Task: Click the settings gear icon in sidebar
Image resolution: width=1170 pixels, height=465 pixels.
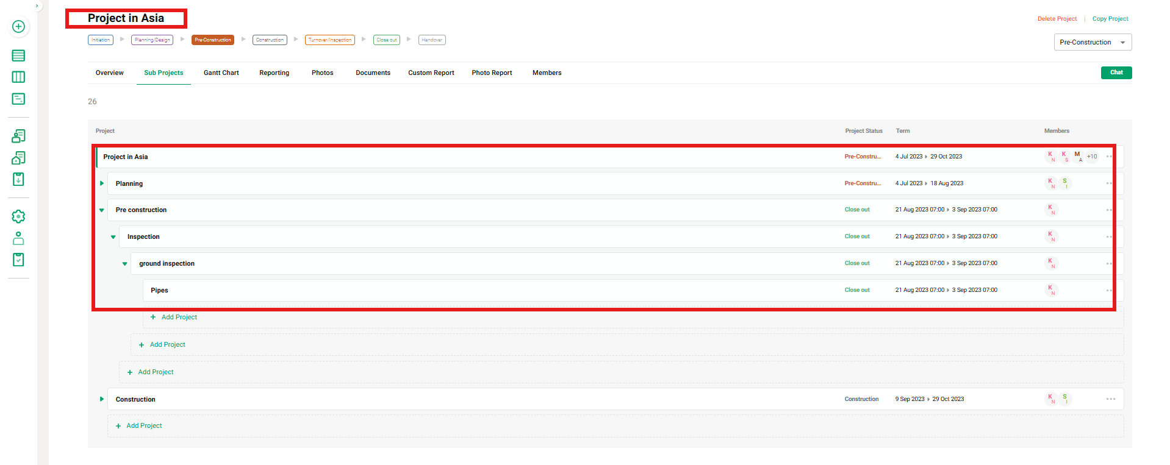Action: coord(18,216)
